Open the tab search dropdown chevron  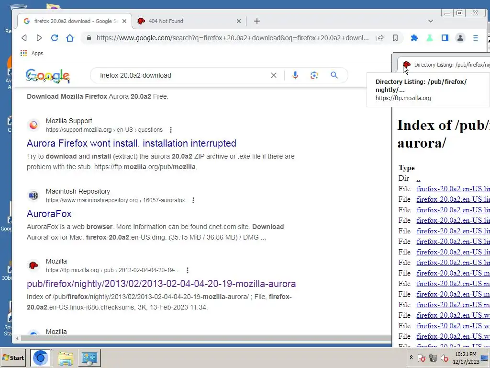431,21
